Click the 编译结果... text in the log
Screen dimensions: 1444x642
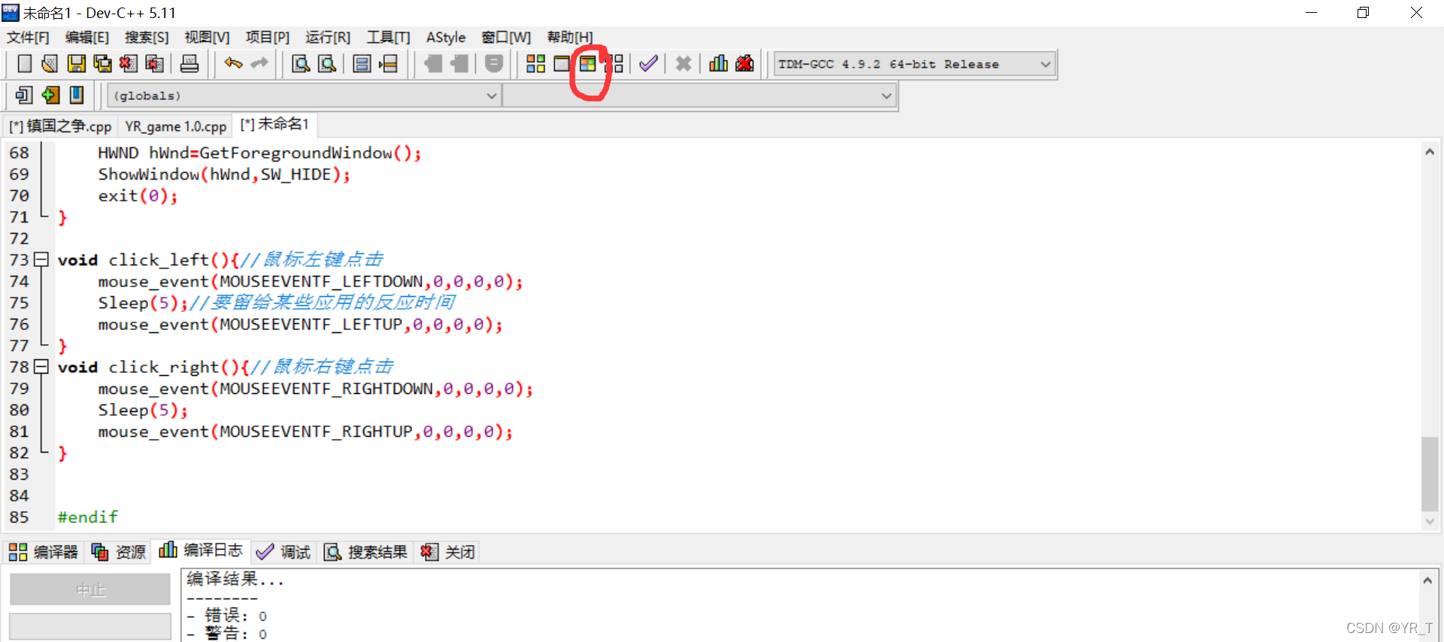coord(235,579)
